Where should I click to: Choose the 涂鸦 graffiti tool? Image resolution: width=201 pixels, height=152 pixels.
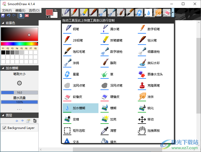pos(81,63)
